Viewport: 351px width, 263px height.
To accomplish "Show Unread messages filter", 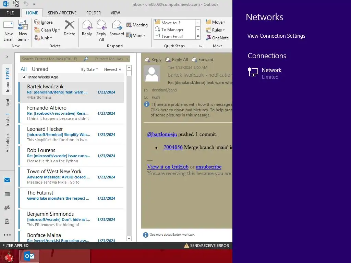I will pyautogui.click(x=40, y=69).
